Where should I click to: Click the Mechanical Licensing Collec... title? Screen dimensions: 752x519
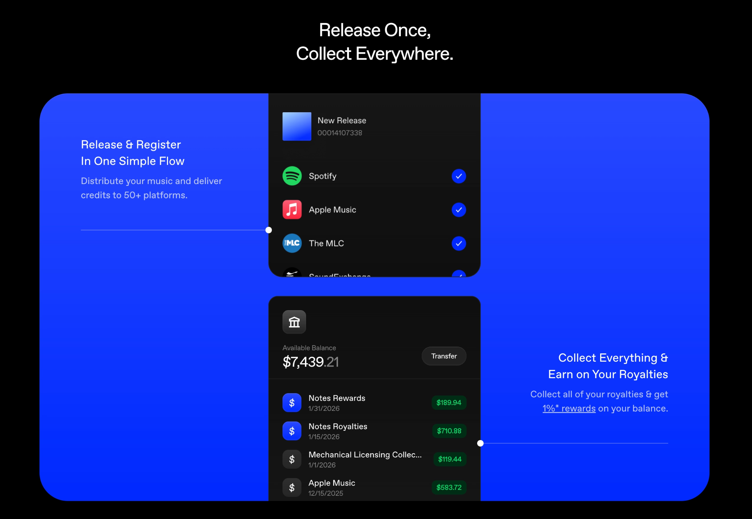tap(365, 455)
